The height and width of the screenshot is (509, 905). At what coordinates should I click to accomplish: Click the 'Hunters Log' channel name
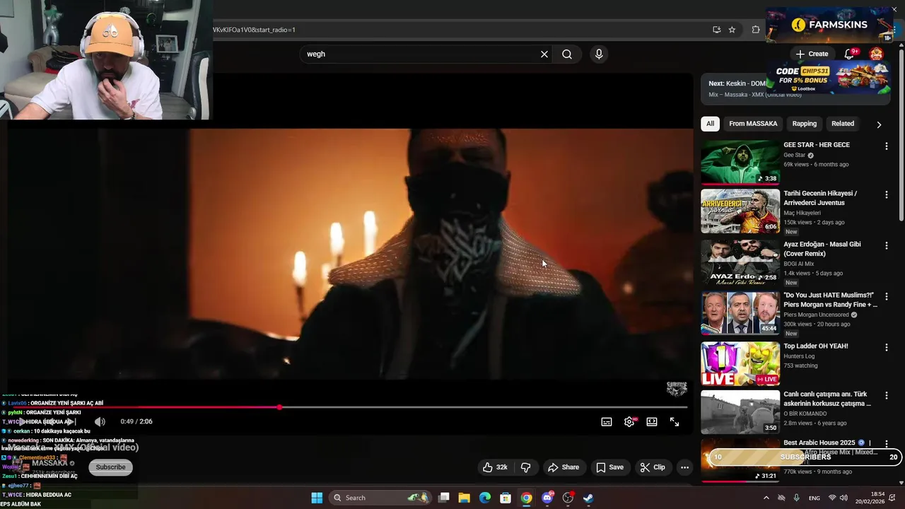click(800, 356)
